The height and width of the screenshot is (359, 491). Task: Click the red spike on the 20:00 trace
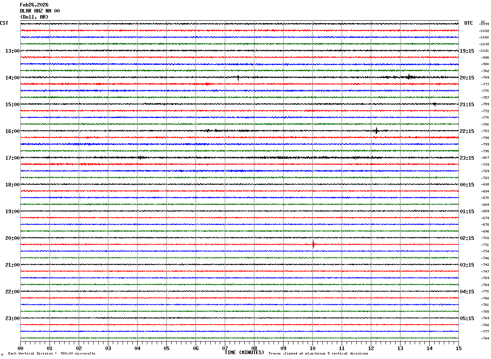(313, 244)
